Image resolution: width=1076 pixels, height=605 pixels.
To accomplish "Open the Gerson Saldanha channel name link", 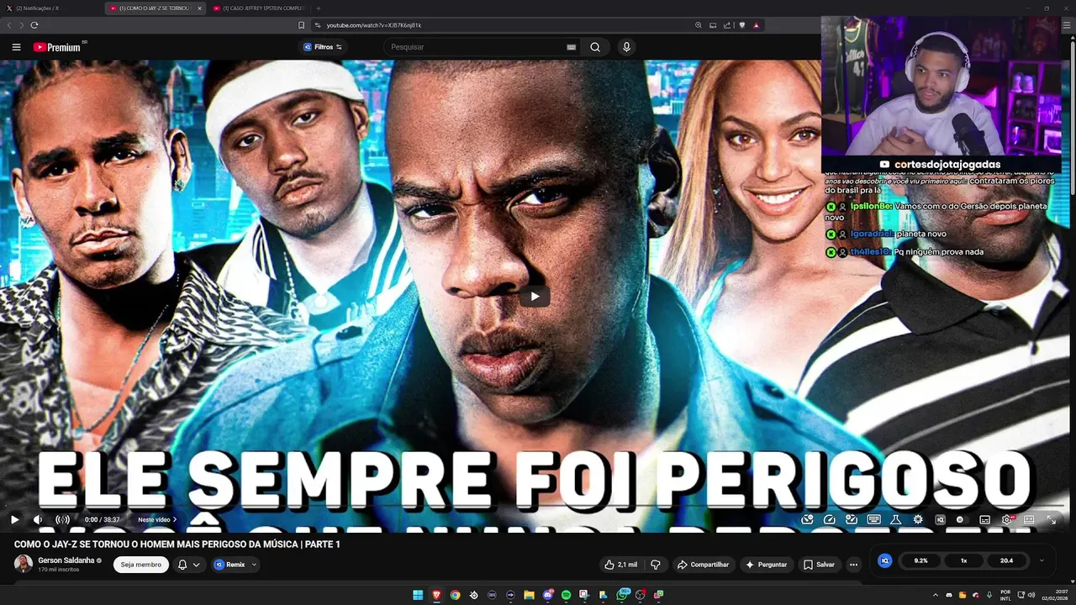I will [x=66, y=560].
